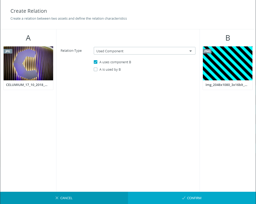
Task: Select the striped img_2048x1080 PNG thumbnail
Action: click(227, 63)
